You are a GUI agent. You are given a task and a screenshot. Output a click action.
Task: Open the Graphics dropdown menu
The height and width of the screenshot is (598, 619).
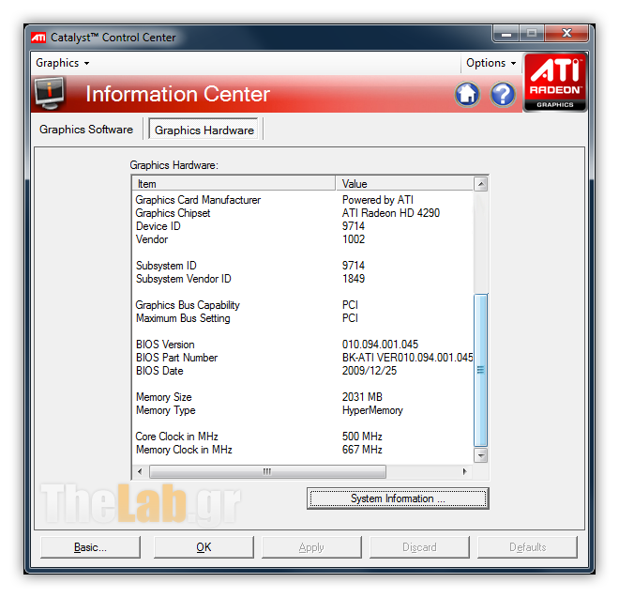coord(63,63)
